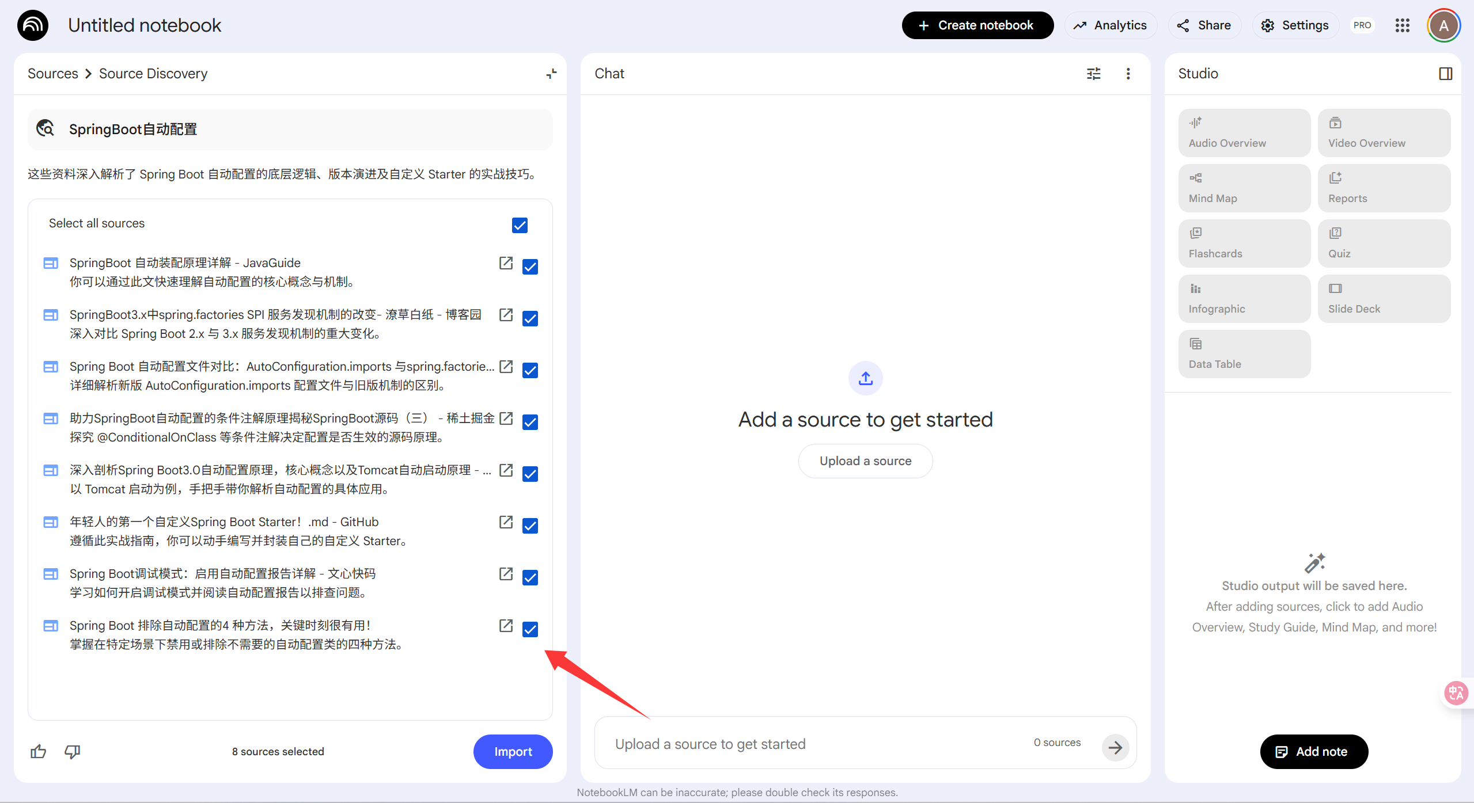Collapse the Studio panel icon
Image resolution: width=1474 pixels, height=803 pixels.
[x=1445, y=74]
